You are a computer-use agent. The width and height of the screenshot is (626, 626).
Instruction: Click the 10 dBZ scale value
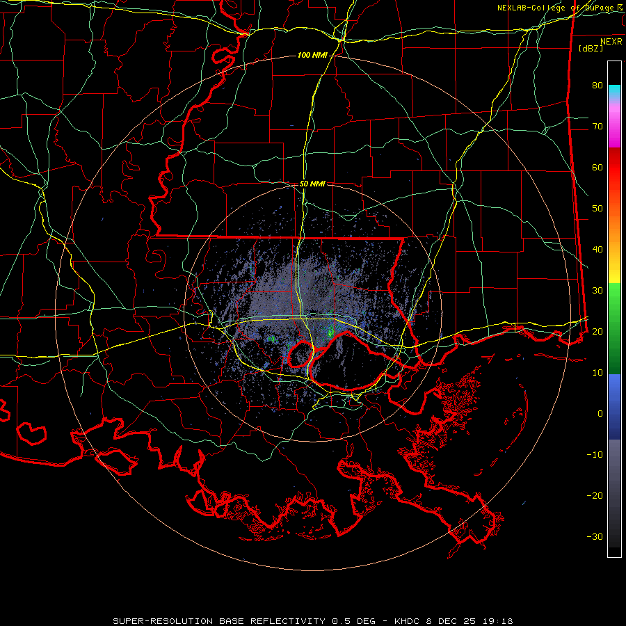597,373
